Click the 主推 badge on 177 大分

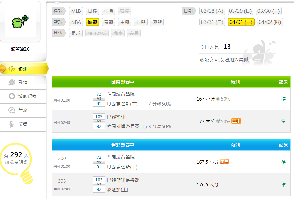tap(236, 121)
